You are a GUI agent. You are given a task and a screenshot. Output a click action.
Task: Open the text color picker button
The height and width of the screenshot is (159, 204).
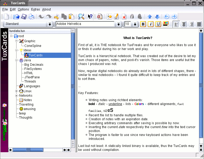(x=166, y=24)
